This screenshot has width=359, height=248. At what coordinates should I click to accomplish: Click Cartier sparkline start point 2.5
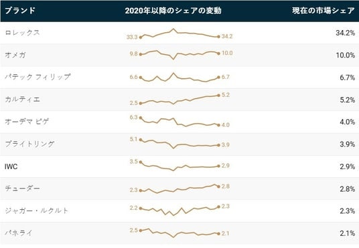point(141,104)
